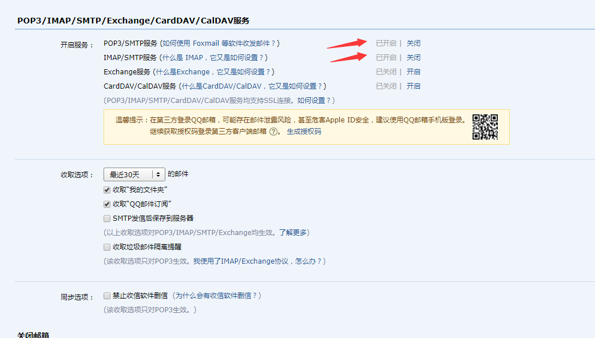
Task: Turn off the POP3/SMTP service via 关闭
Action: pyautogui.click(x=413, y=43)
